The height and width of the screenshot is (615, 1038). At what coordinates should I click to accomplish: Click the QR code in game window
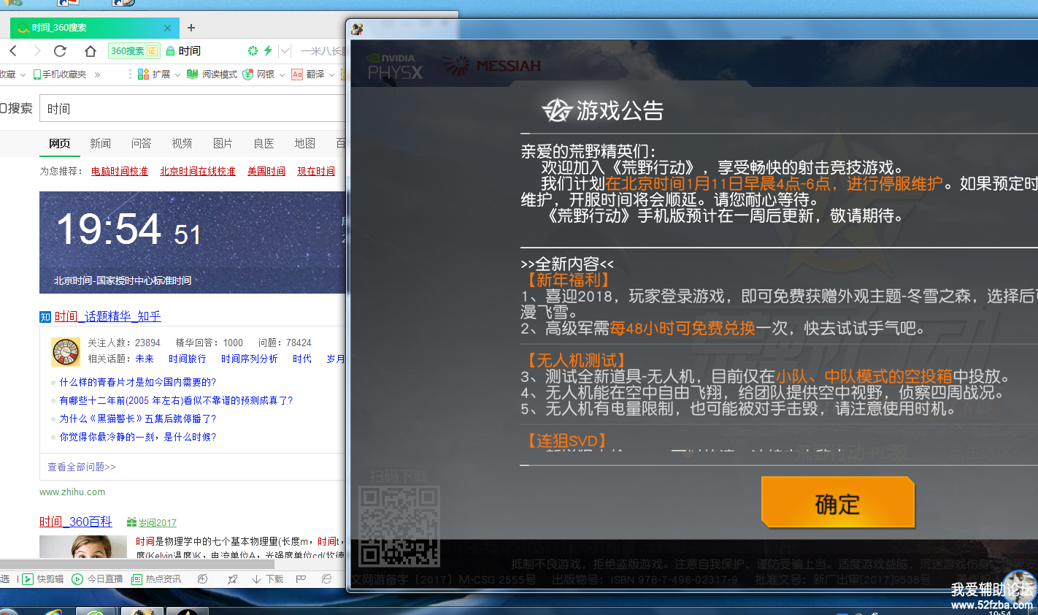[x=399, y=526]
